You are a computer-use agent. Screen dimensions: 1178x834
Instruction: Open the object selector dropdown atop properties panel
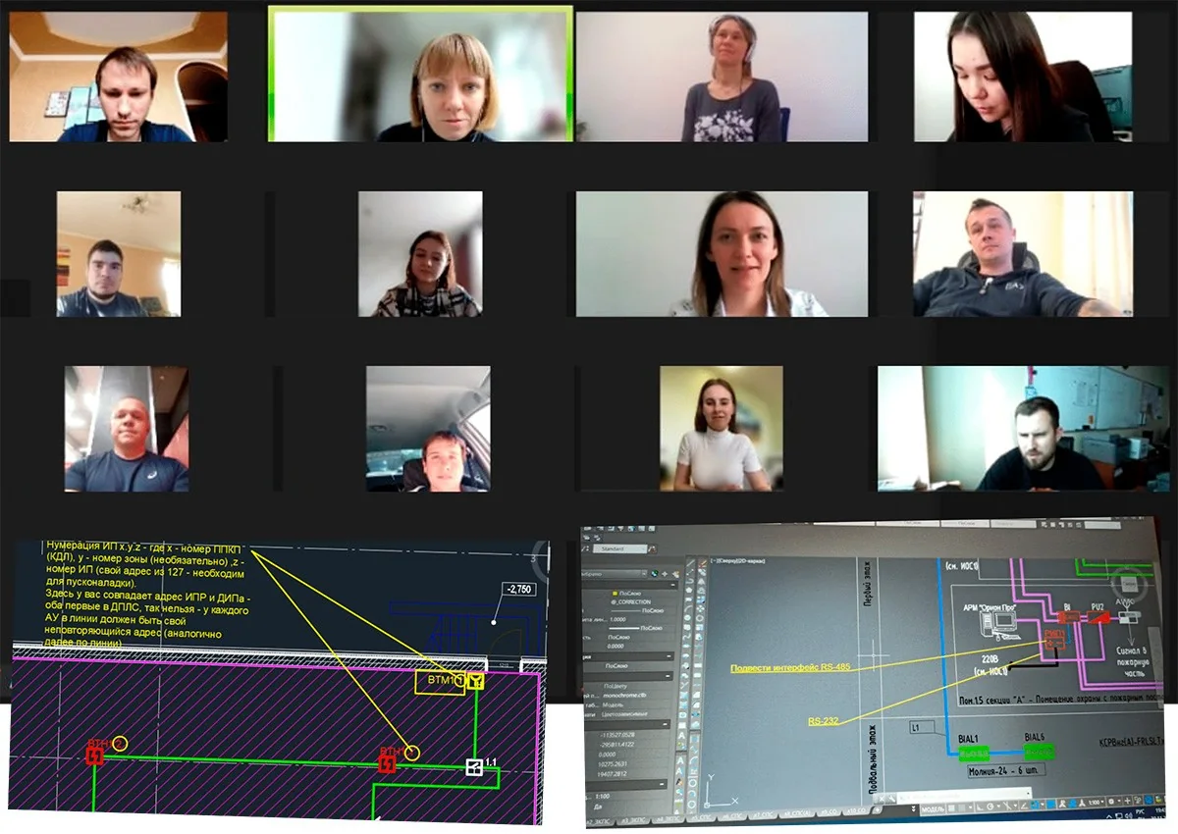tap(616, 573)
